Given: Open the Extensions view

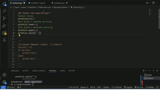Looking at the screenshot, I should (4, 33).
